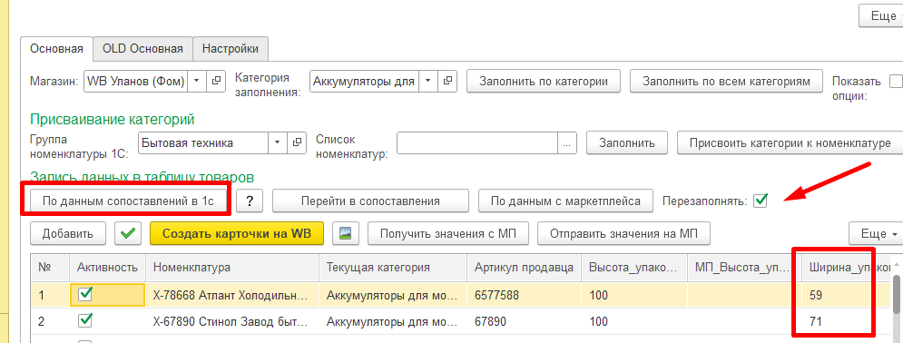This screenshot has height=343, width=903.
Task: Uncheck Активность for row 1
Action: pyautogui.click(x=85, y=295)
